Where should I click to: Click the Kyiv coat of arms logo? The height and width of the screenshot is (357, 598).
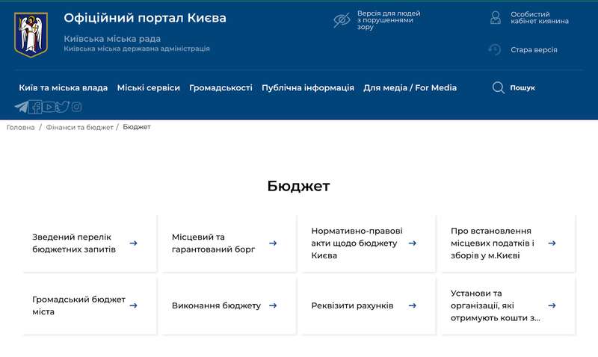click(x=31, y=34)
